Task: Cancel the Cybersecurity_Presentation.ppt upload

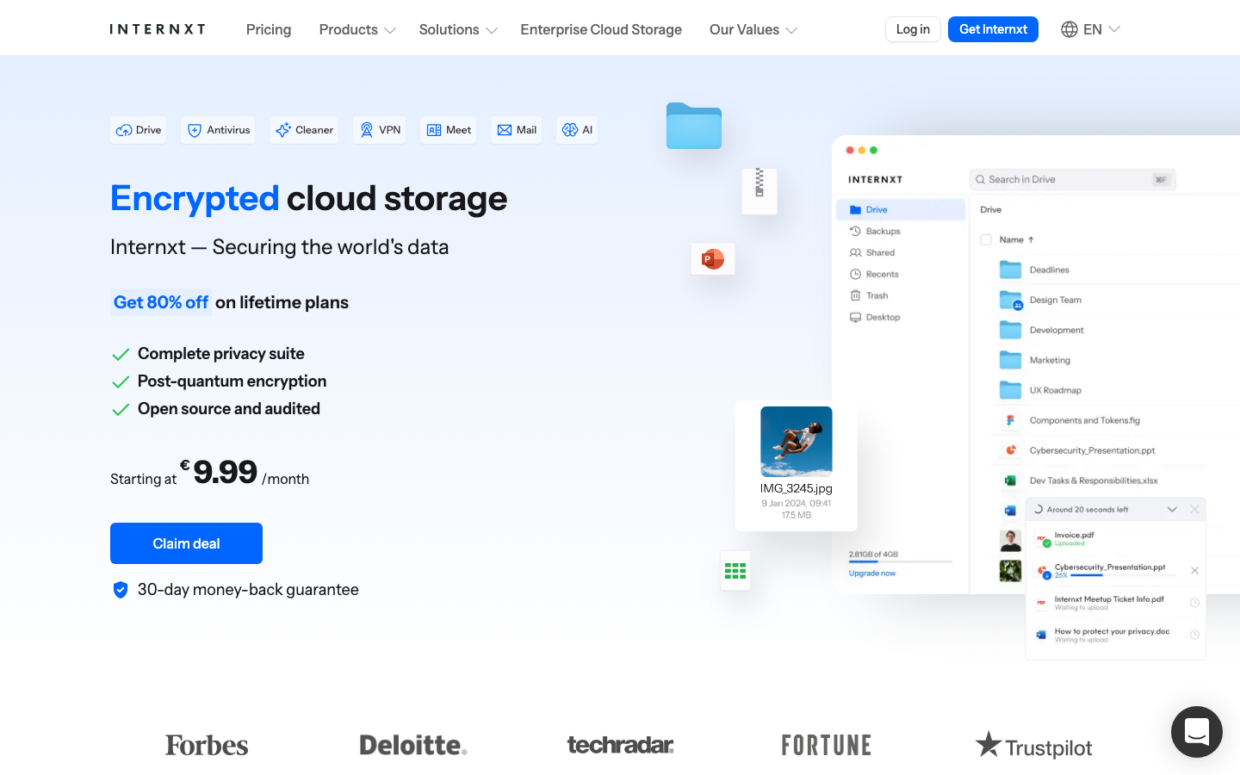Action: pos(1194,571)
